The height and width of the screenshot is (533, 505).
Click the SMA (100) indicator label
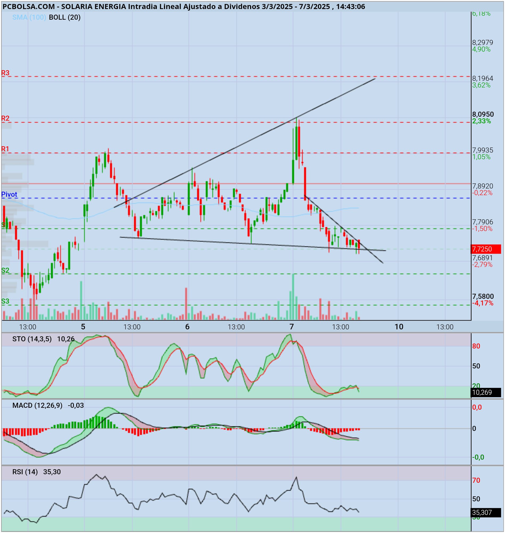(29, 17)
